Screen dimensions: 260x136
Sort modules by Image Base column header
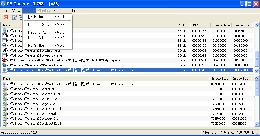click(220, 79)
